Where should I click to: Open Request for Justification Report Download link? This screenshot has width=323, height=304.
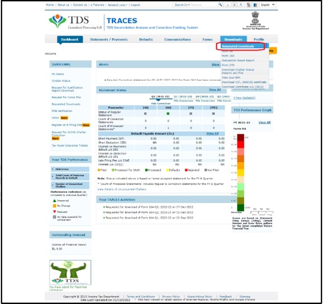tap(67, 89)
